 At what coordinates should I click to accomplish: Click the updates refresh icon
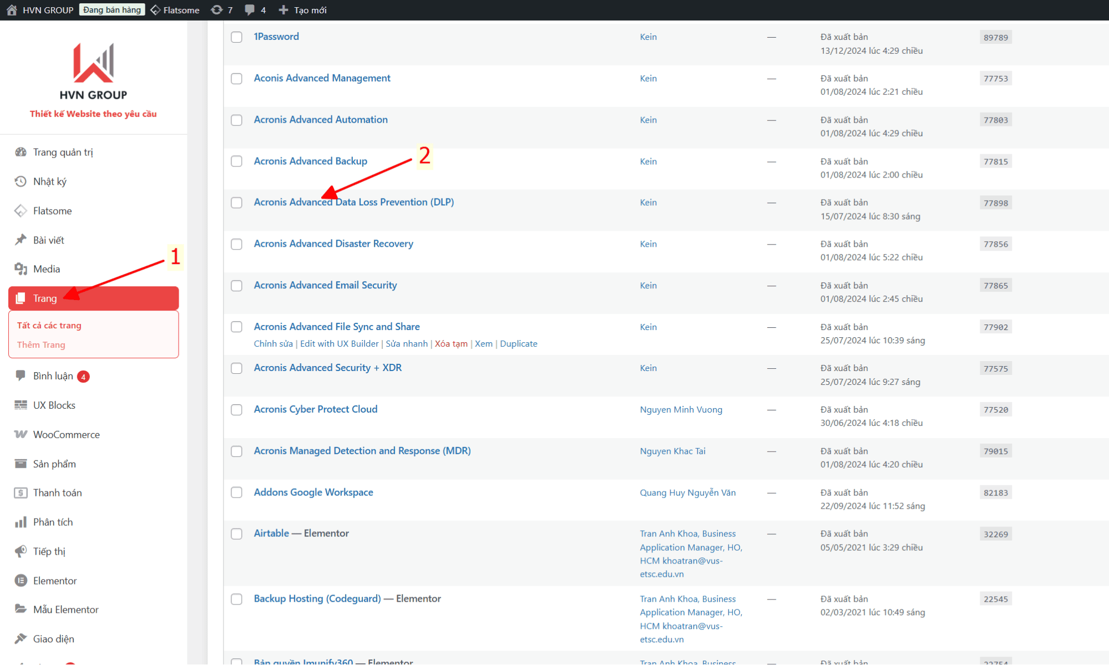[216, 10]
